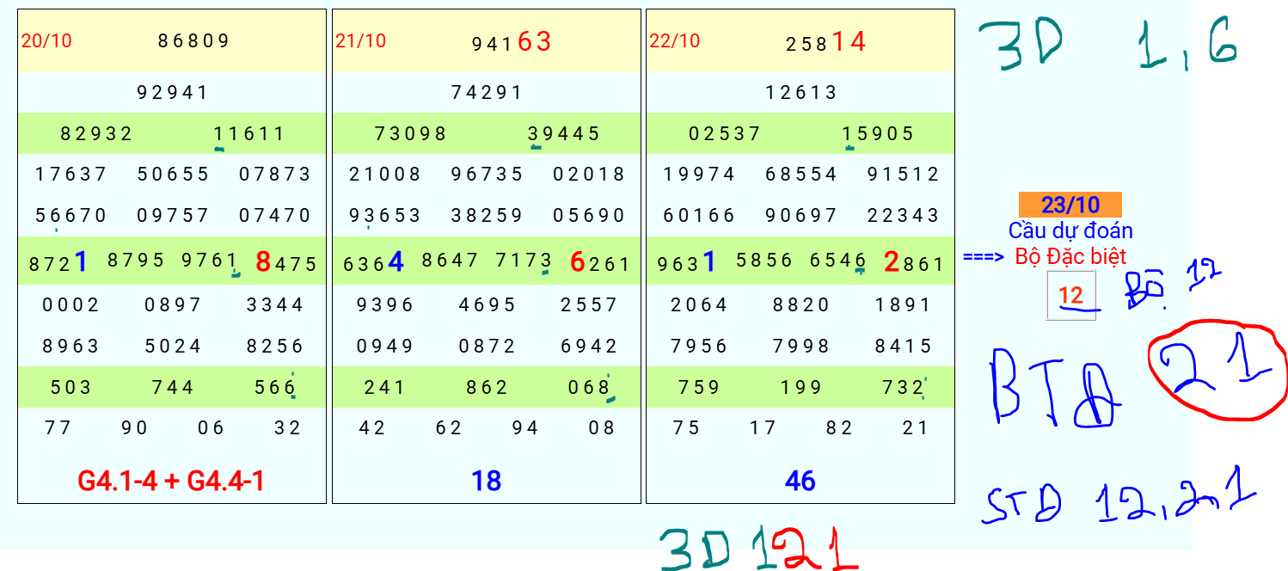
Task: Click the 20/10 date label
Action: click(x=46, y=40)
